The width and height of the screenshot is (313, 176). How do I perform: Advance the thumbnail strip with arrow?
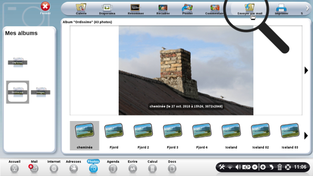(306, 135)
